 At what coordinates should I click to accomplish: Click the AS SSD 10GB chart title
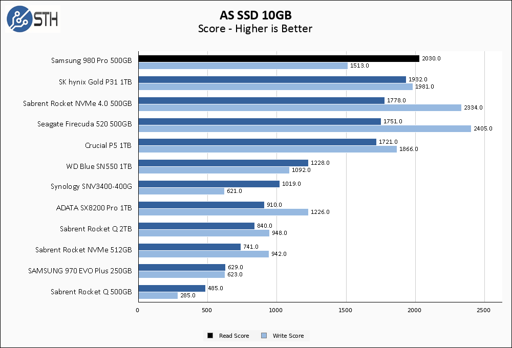click(255, 15)
